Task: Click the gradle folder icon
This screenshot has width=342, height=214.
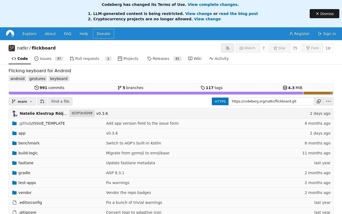Action: [x=14, y=173]
